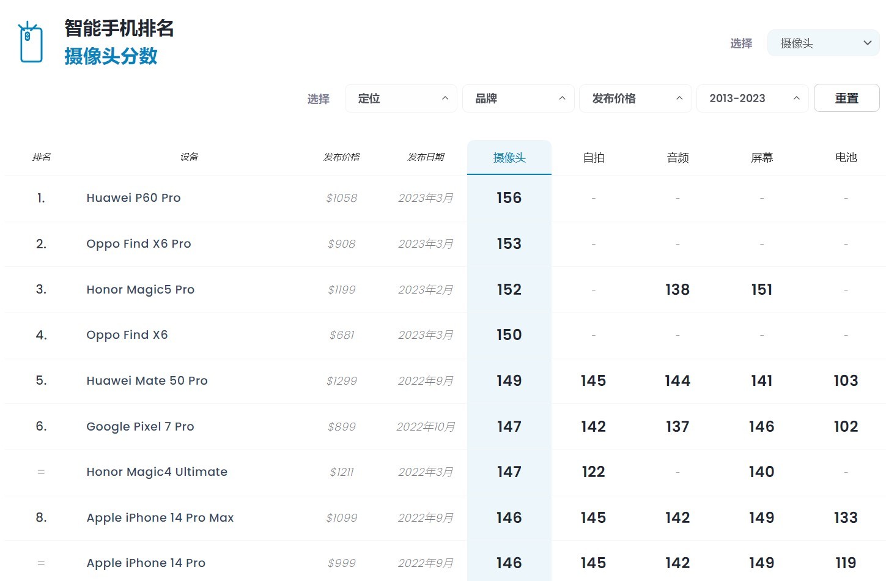The width and height of the screenshot is (886, 581).
Task: Open the Oppo Find X6 Pro link
Action: click(139, 243)
